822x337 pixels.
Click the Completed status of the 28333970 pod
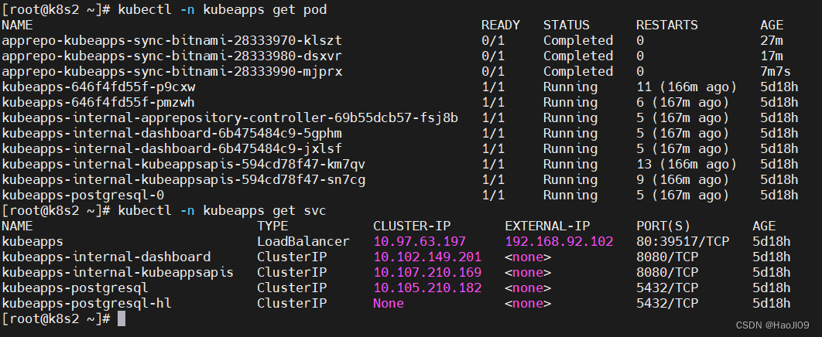(x=577, y=40)
